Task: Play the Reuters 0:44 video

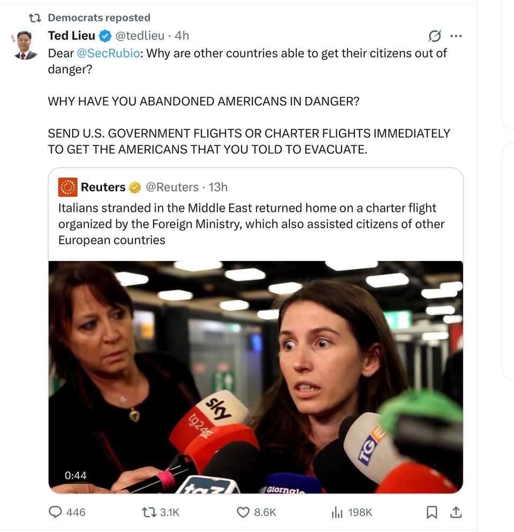Action: [255, 377]
